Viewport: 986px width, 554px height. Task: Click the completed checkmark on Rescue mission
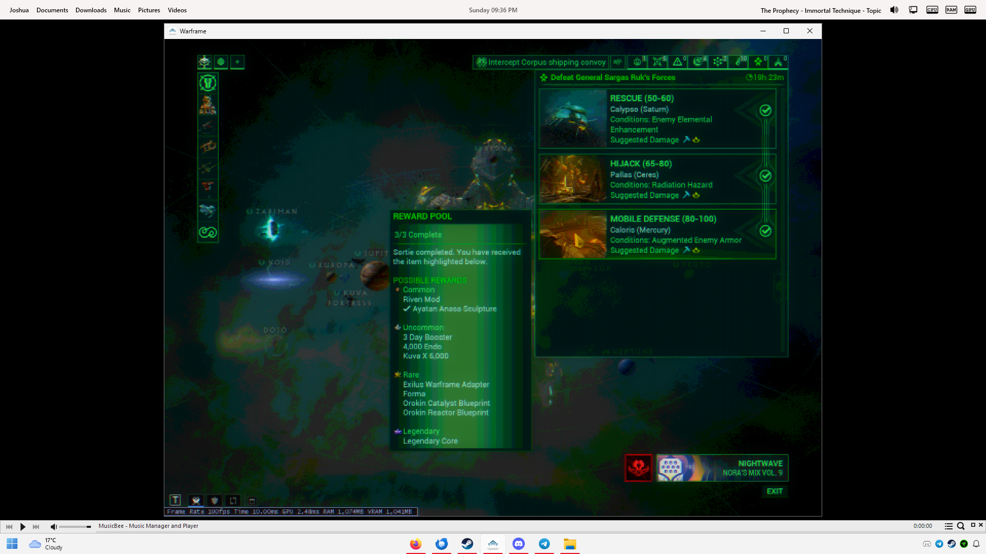765,110
